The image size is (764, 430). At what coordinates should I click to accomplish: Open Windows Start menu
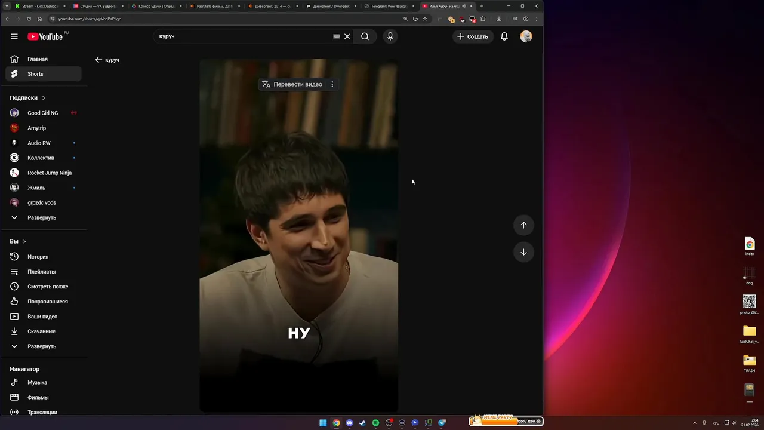tap(323, 423)
